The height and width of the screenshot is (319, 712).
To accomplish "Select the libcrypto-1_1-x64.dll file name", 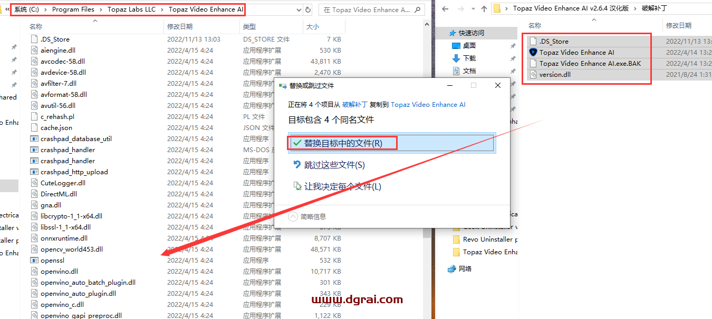I will point(71,216).
